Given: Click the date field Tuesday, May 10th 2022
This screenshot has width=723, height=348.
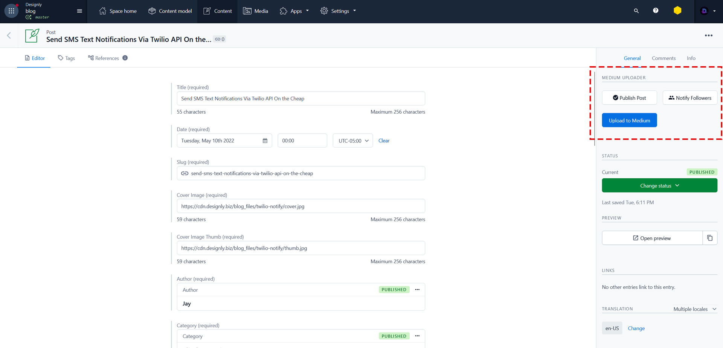Looking at the screenshot, I should [x=224, y=141].
